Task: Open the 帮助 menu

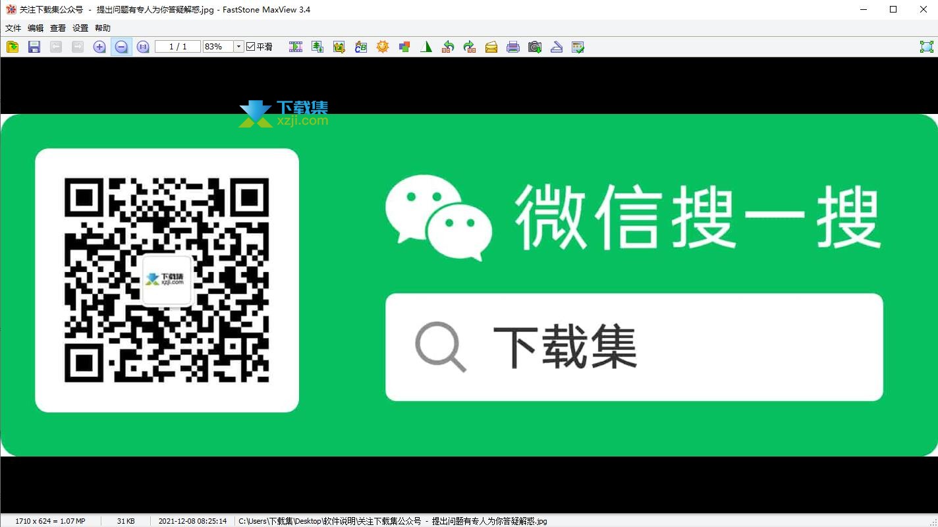Action: pos(103,28)
